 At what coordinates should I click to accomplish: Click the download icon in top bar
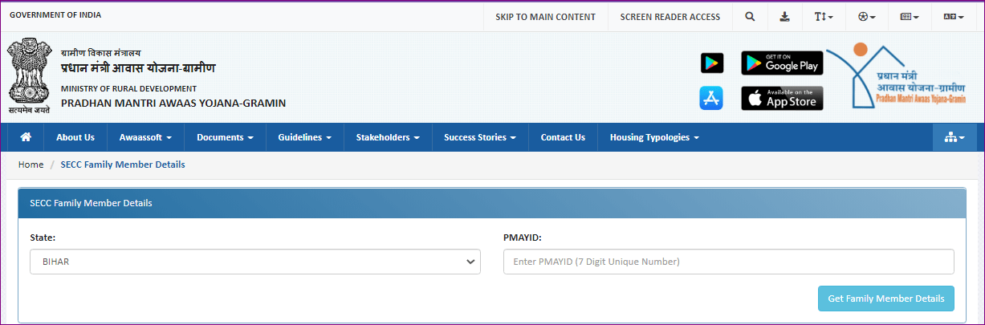coord(784,17)
